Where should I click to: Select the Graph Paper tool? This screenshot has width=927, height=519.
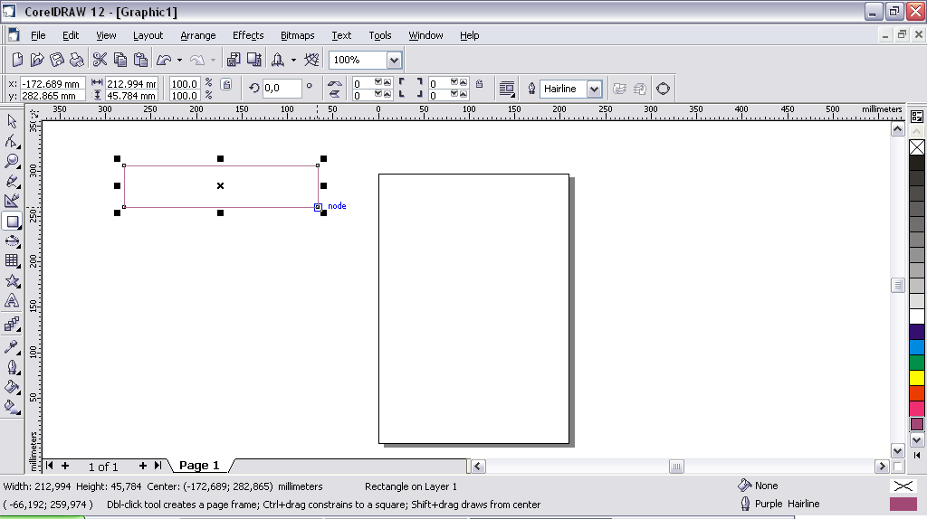pos(12,261)
